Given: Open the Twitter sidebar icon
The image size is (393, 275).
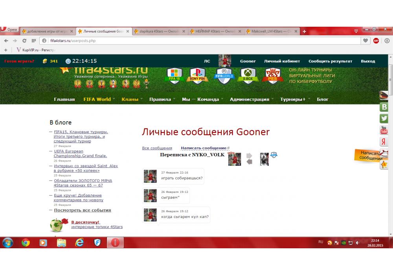Looking at the screenshot, I should coord(384,119).
